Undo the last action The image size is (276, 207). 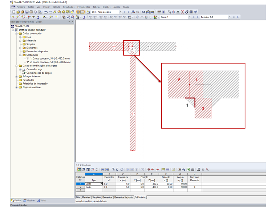pos(46,12)
